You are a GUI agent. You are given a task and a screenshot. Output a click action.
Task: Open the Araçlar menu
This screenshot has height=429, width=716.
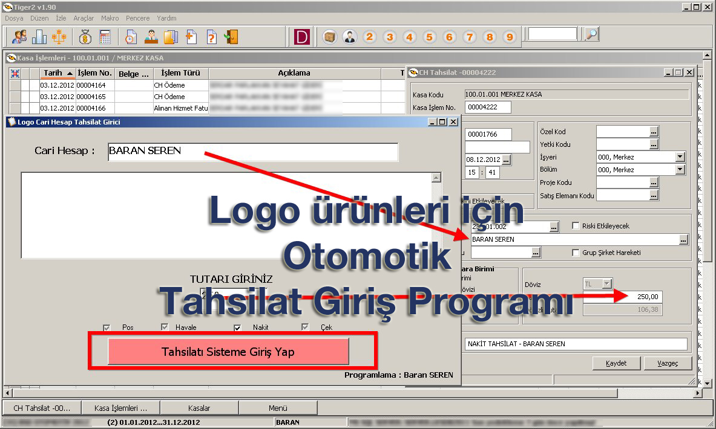coord(84,18)
